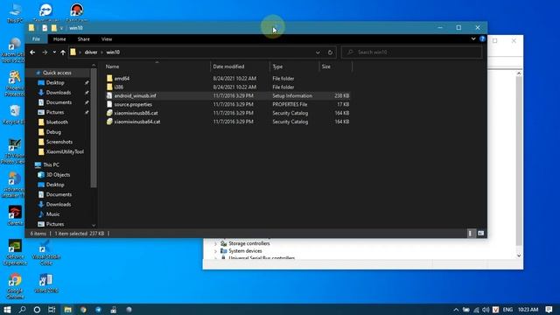Switch to the View ribbon tab
Image resolution: width=560 pixels, height=315 pixels.
point(107,38)
